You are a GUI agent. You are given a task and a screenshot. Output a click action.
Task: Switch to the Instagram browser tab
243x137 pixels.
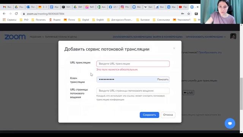coord(125,7)
